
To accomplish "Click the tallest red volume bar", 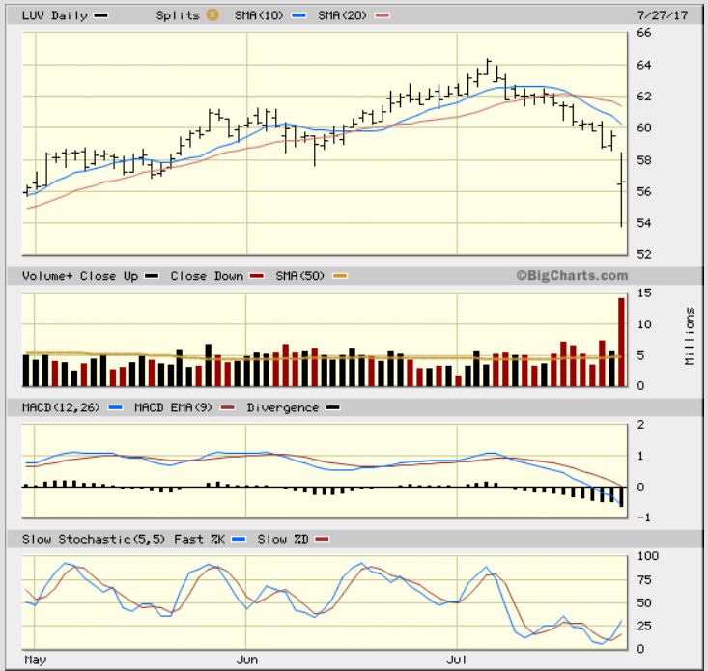I will click(622, 342).
